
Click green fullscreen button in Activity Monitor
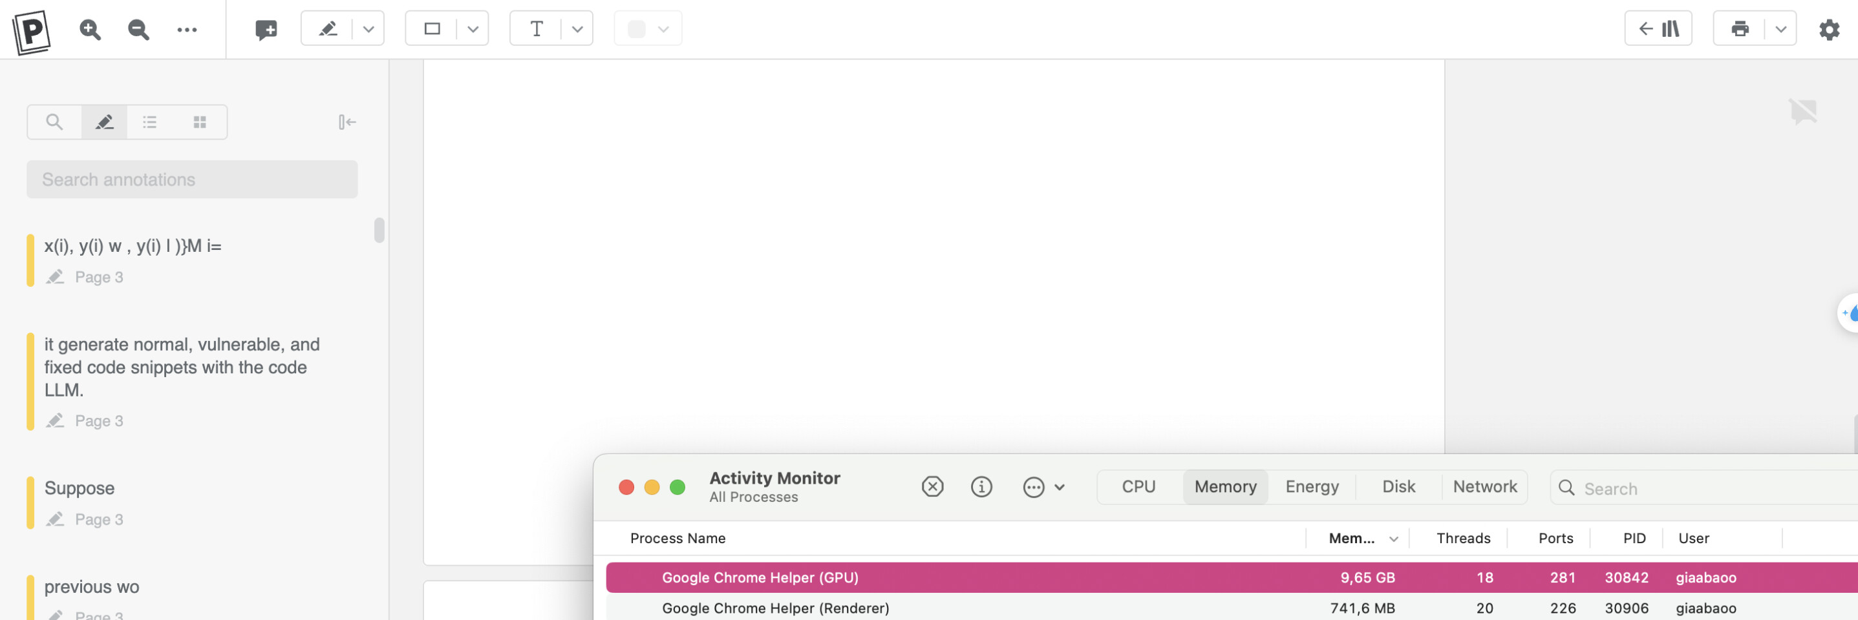click(678, 488)
